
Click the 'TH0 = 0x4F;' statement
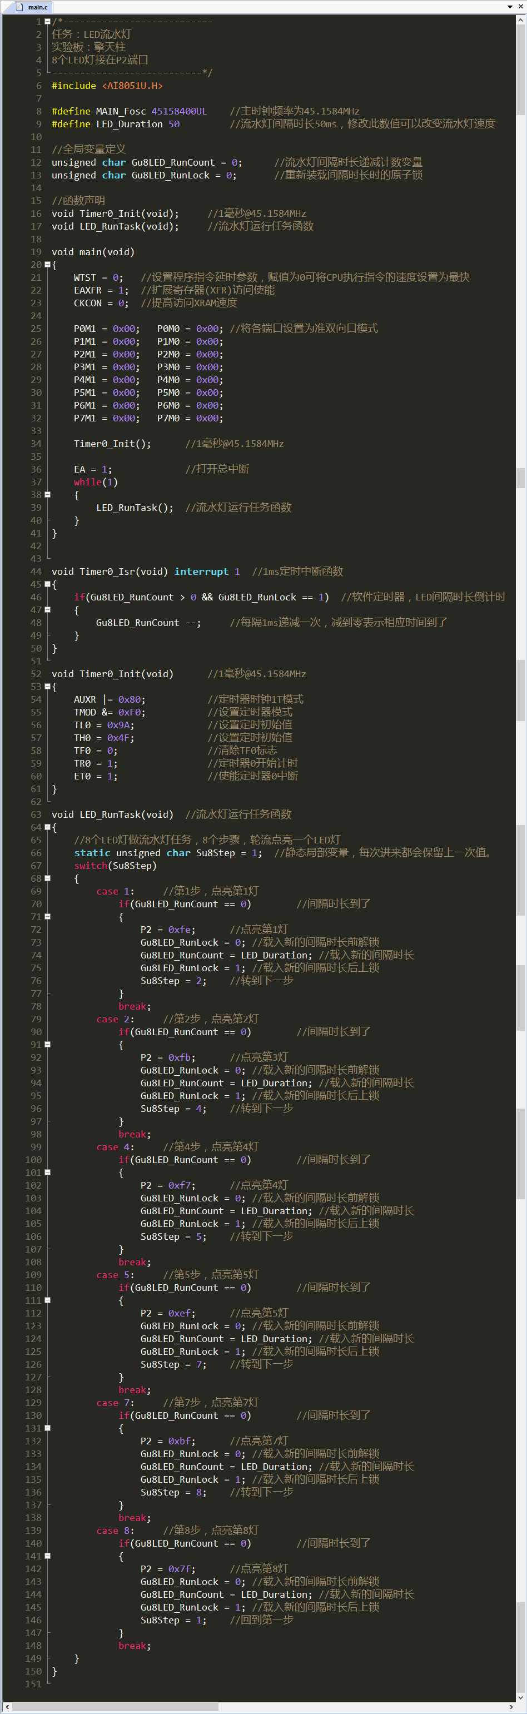pos(105,738)
